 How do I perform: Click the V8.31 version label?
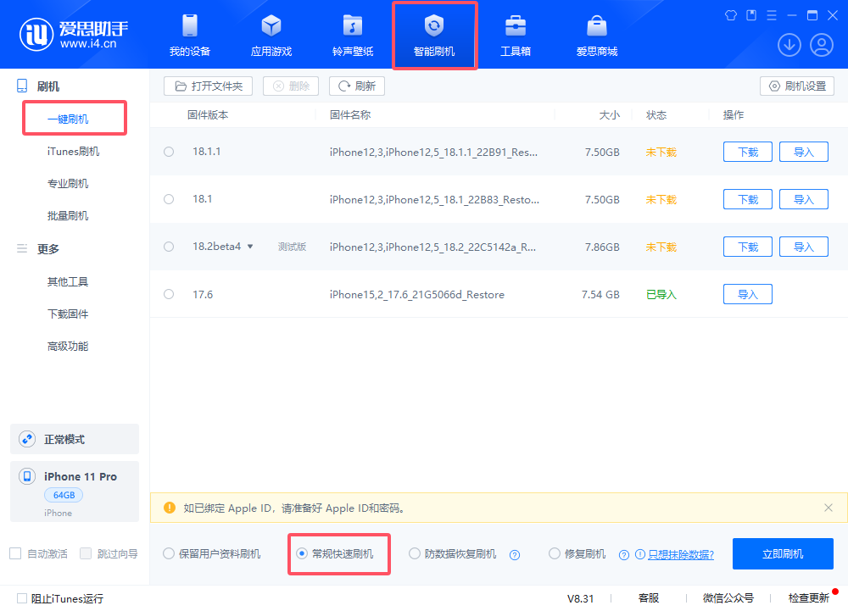pyautogui.click(x=580, y=598)
